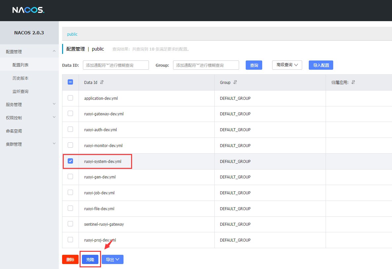
Task: Collapse the 配置管理 sidebar menu
Action: 29,52
